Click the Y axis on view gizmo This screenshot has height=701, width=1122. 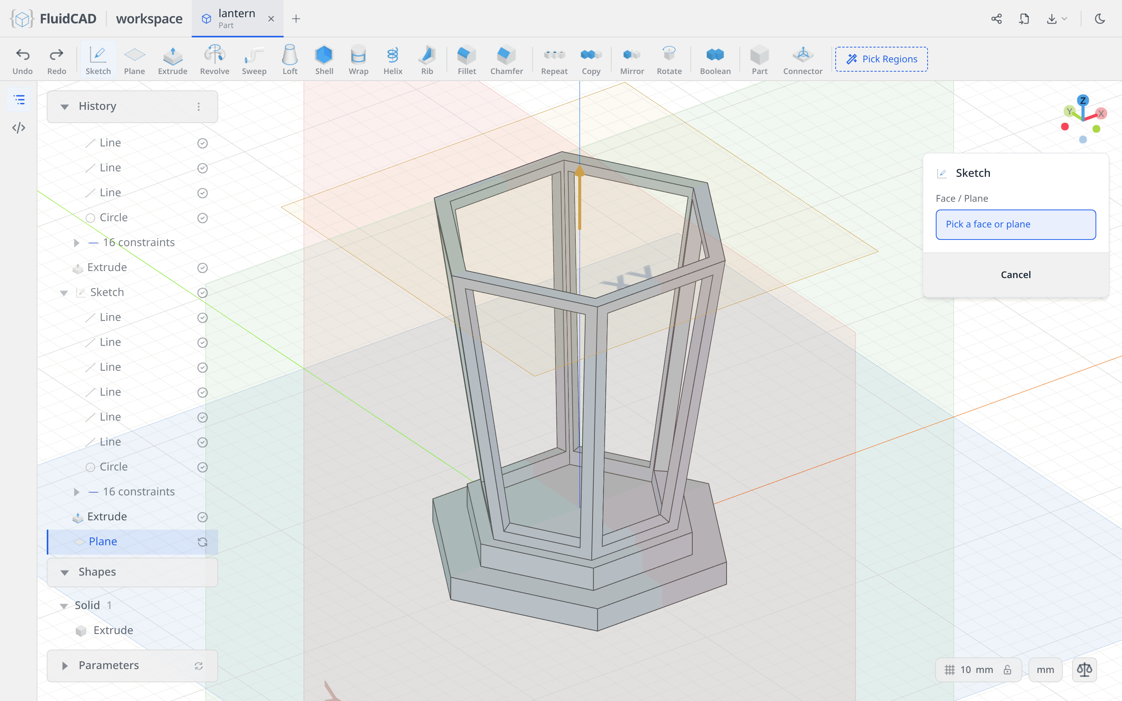pyautogui.click(x=1069, y=111)
